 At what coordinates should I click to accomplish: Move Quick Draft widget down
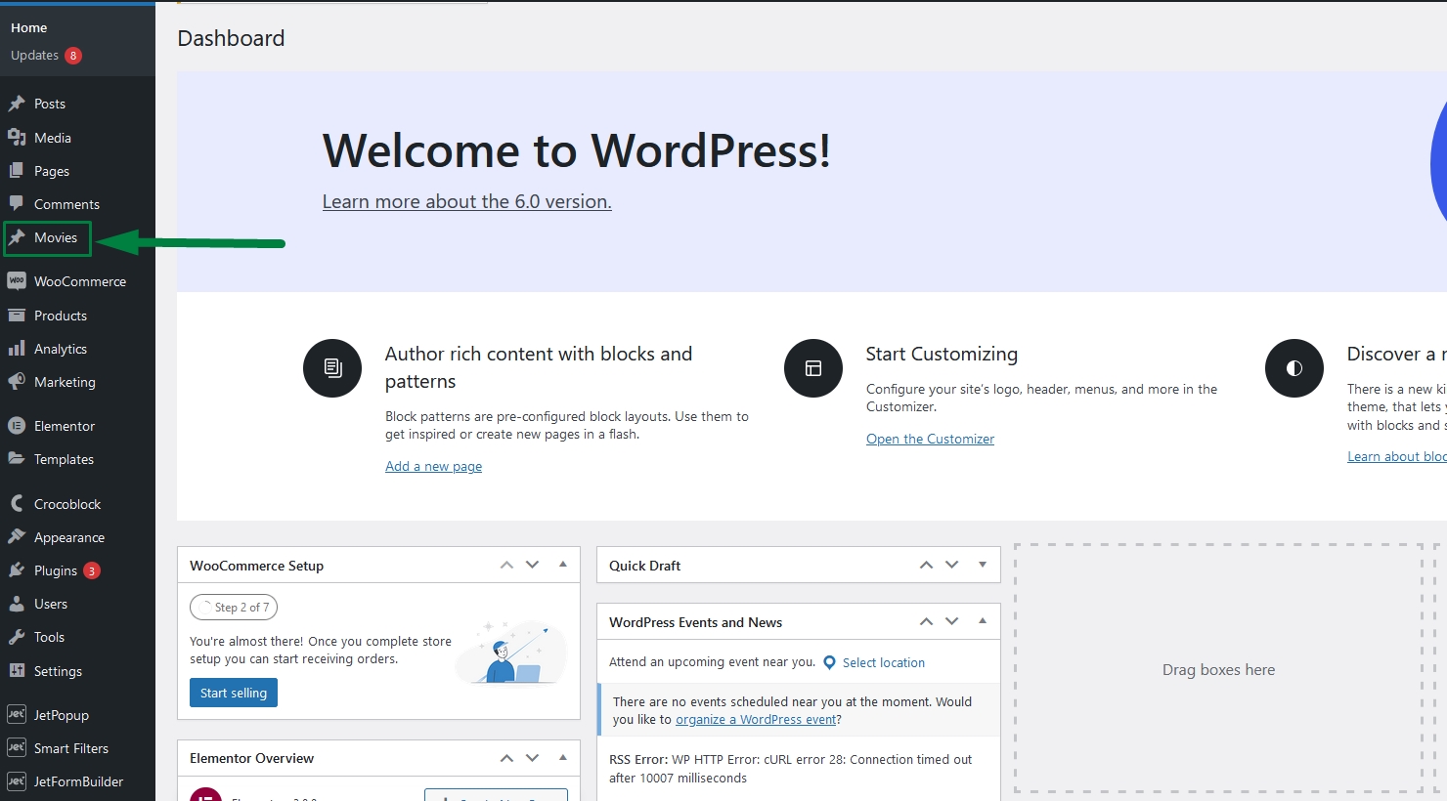point(951,565)
